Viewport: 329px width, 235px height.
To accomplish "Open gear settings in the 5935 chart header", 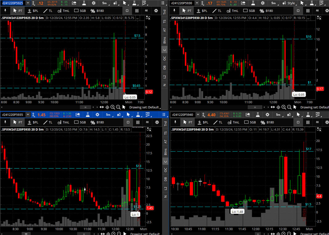I will click(97, 115).
